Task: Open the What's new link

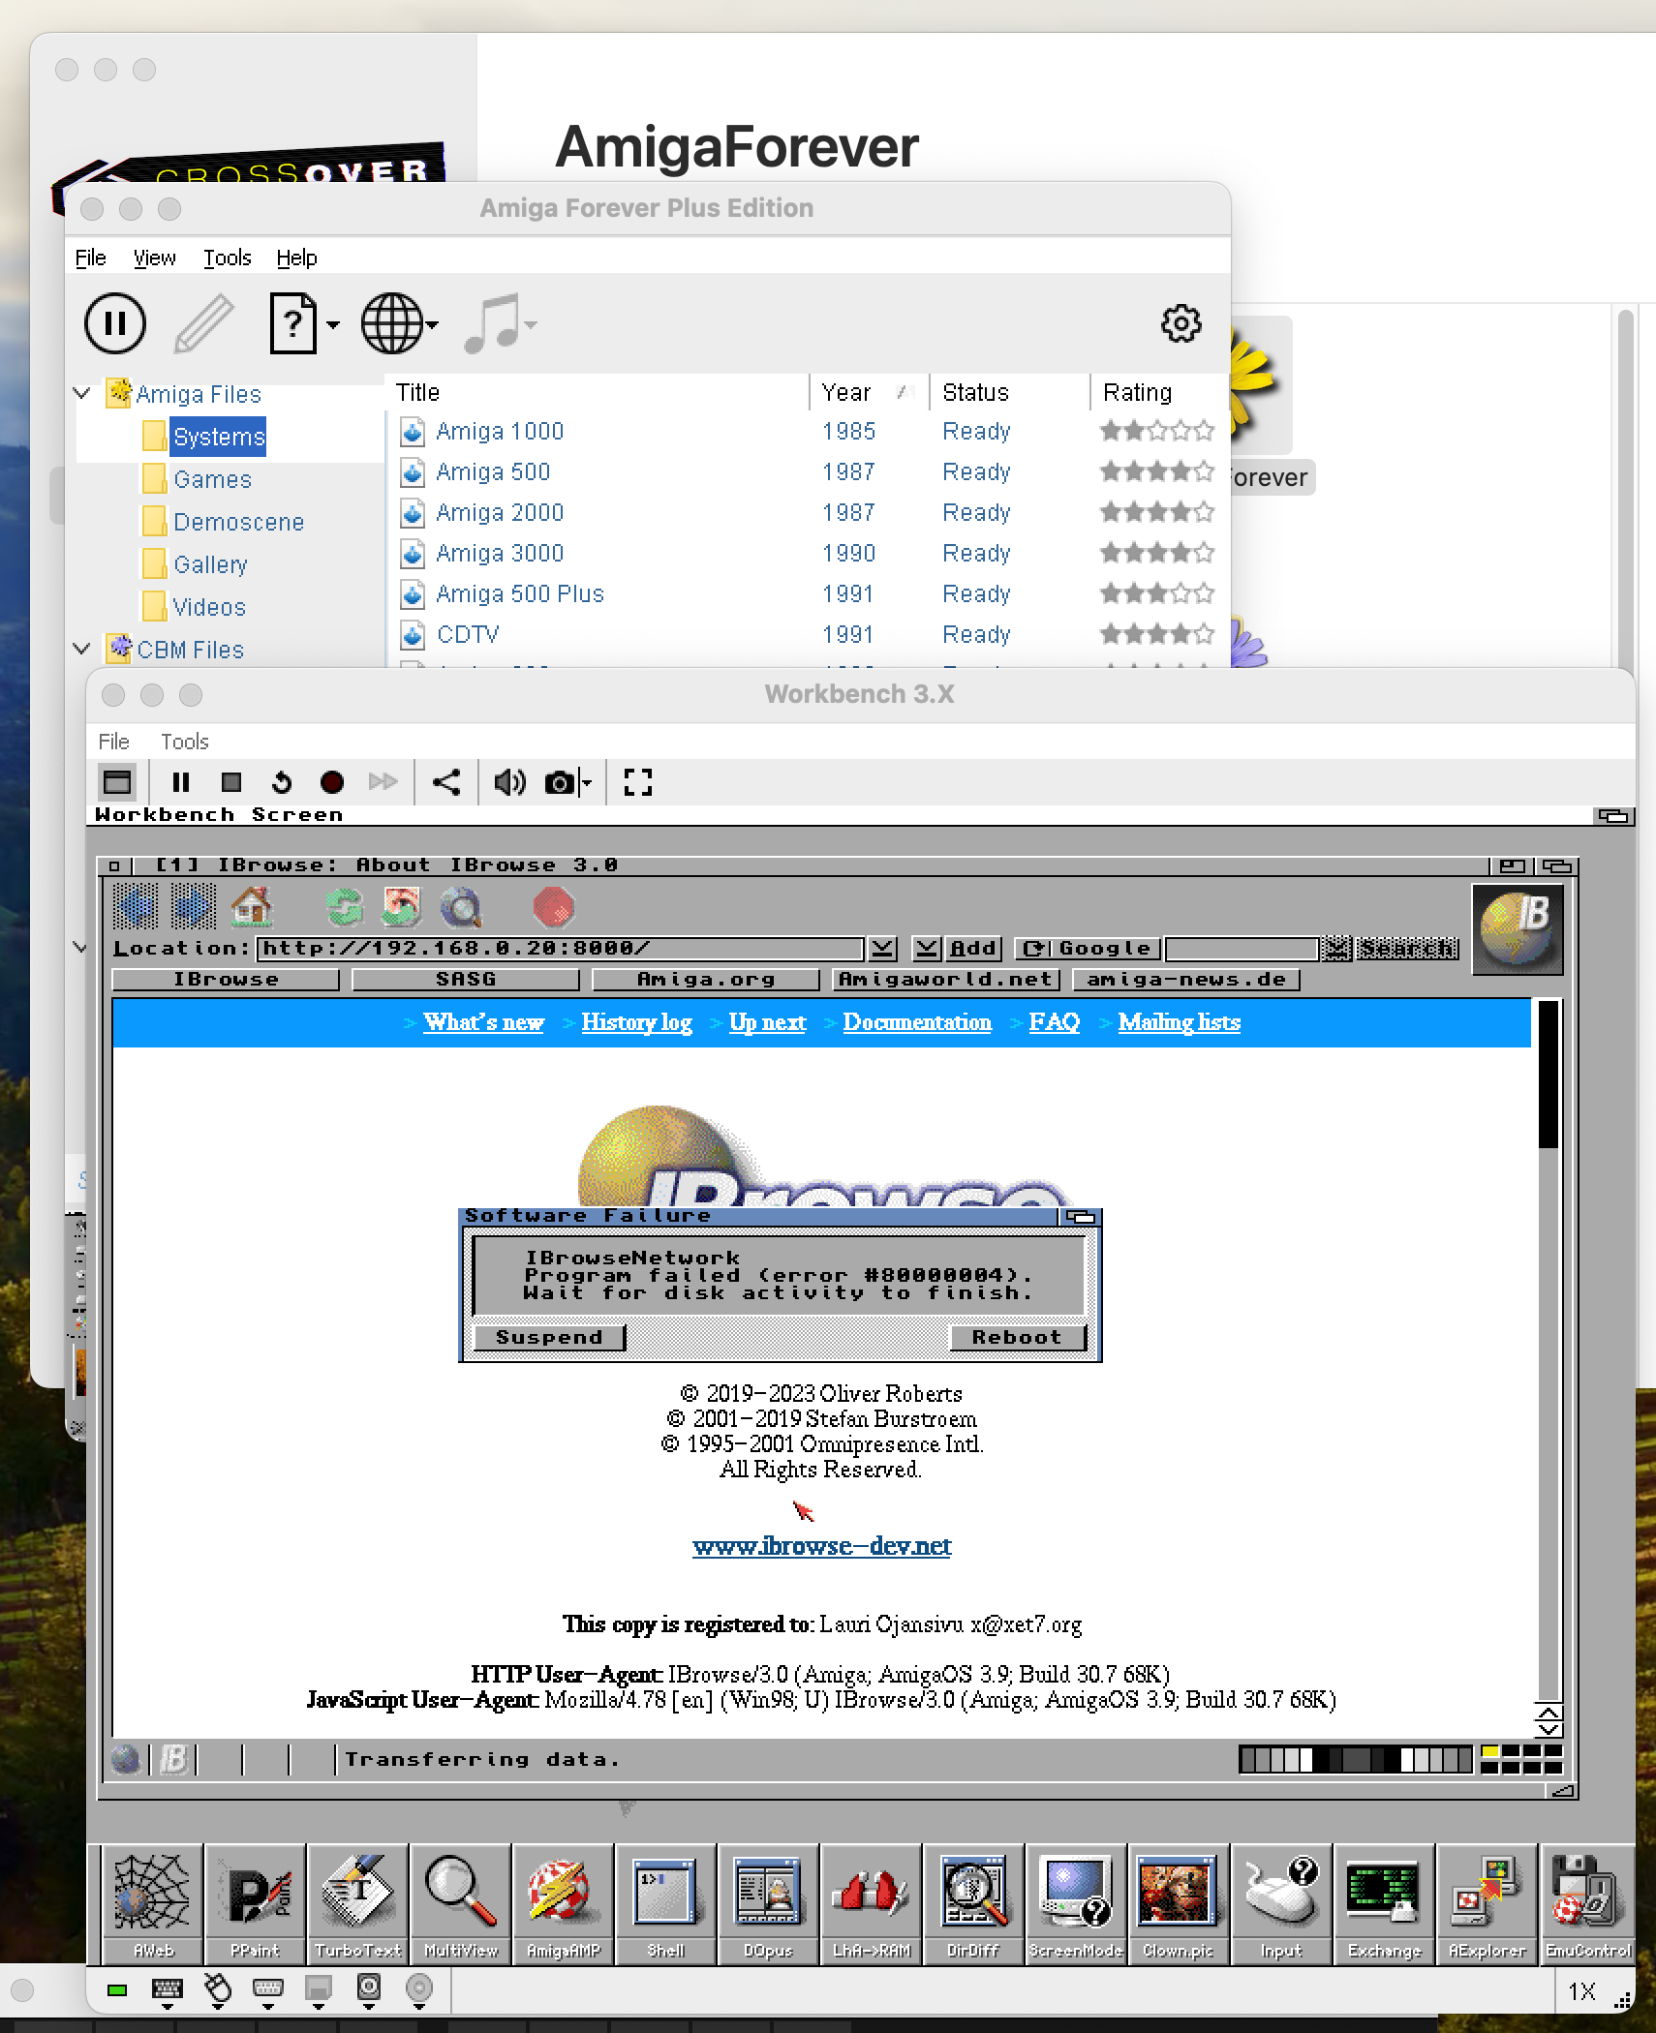Action: pos(483,1022)
